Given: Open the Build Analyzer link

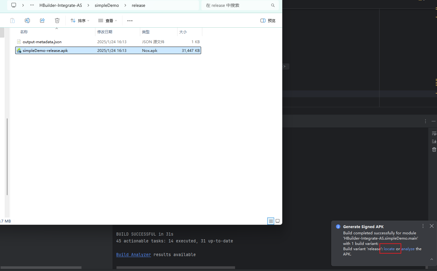Looking at the screenshot, I should [x=134, y=255].
